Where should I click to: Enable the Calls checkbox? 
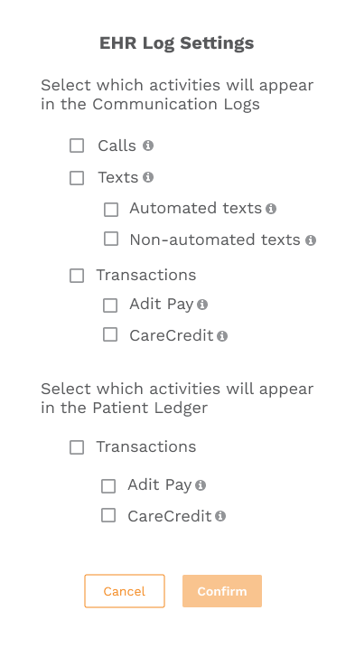coord(77,146)
